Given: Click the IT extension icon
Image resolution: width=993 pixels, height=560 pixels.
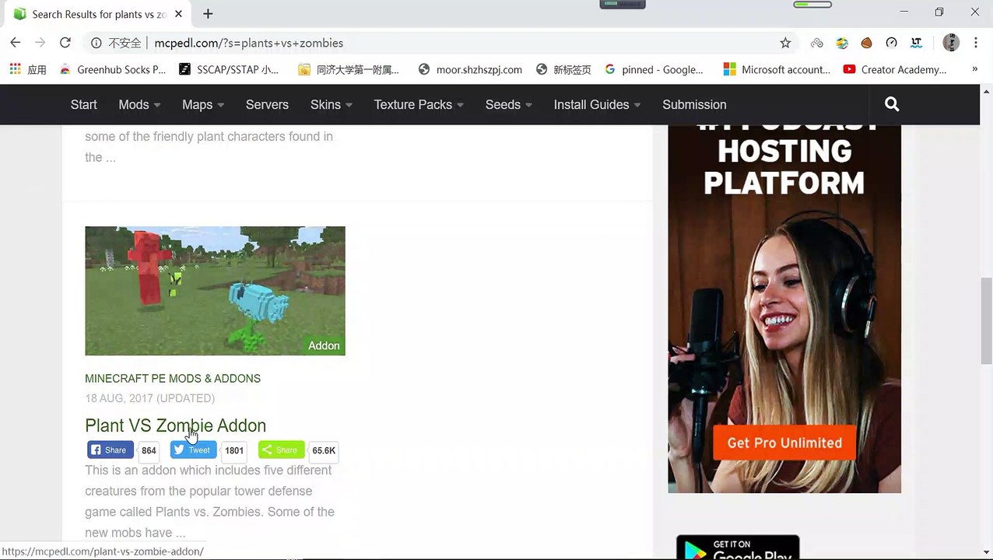Looking at the screenshot, I should (917, 43).
